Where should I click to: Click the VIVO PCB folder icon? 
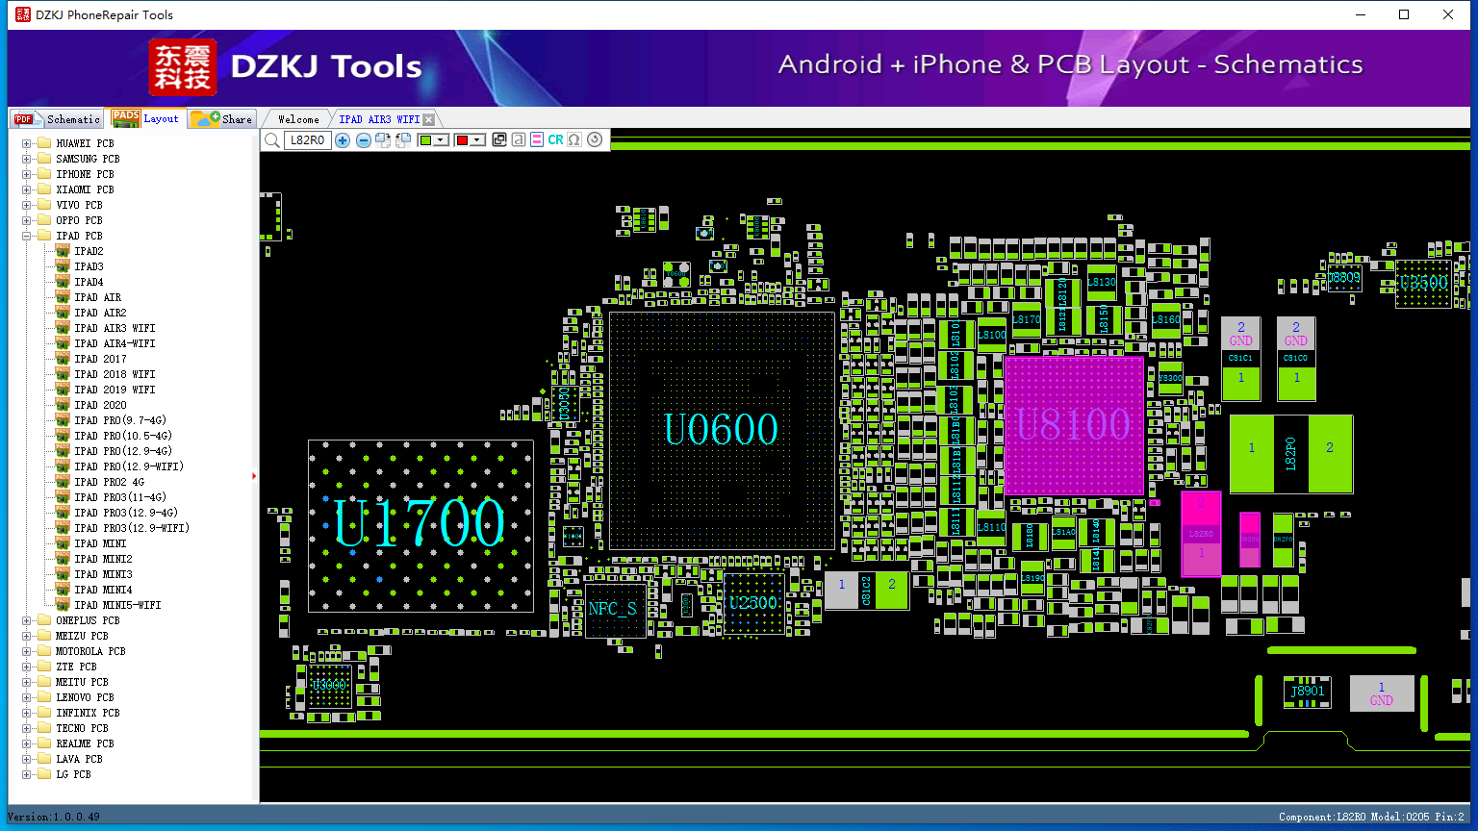[x=43, y=205]
